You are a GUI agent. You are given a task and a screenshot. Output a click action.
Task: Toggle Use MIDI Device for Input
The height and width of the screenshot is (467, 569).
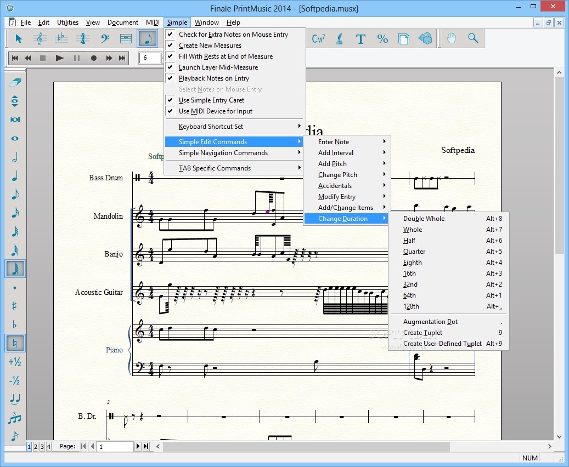pos(234,111)
